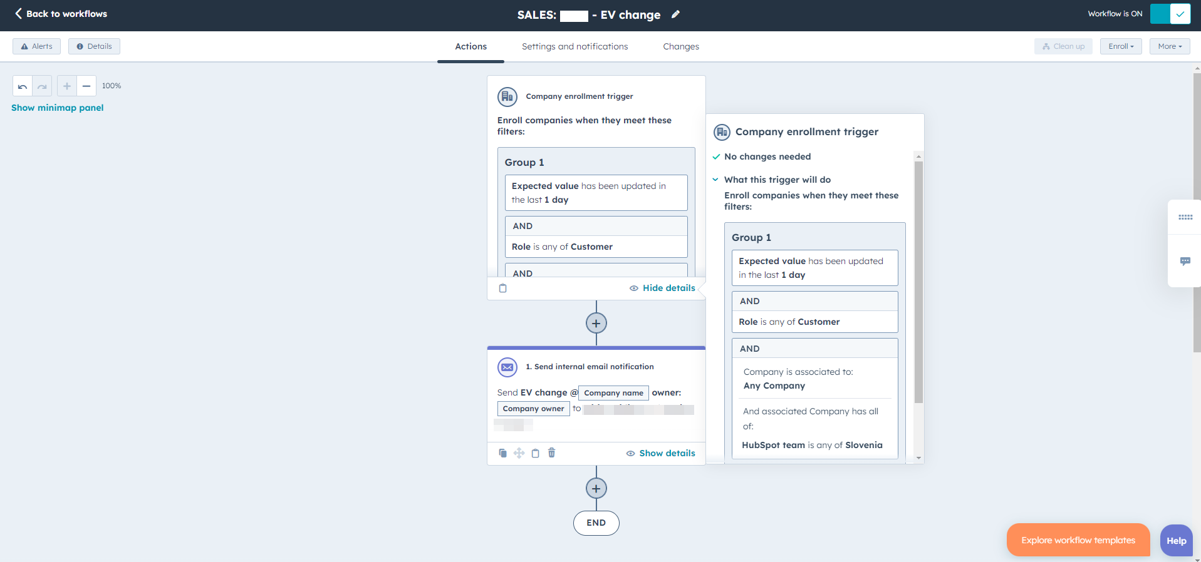Zoom out the canvas with minus button
This screenshot has width=1201, height=562.
[86, 86]
